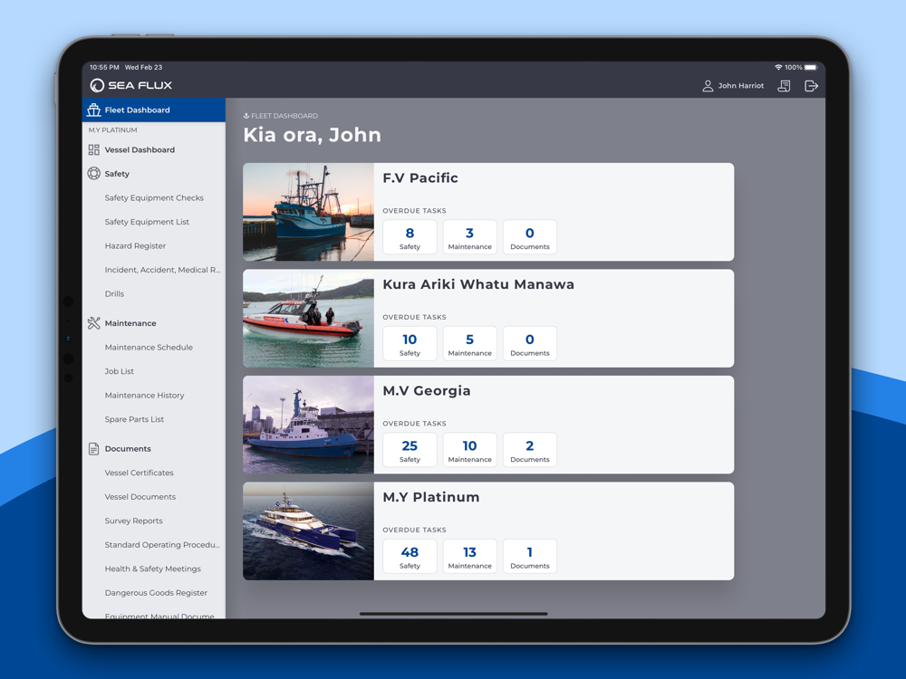Open Maintenance History

(x=144, y=396)
